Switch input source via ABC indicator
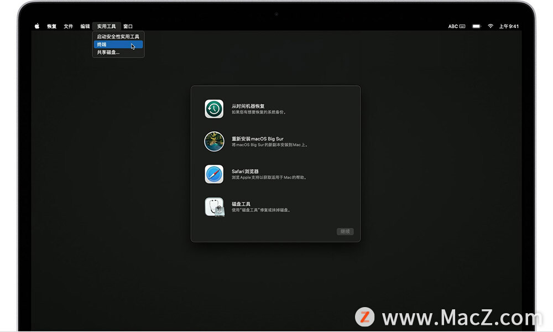 click(x=453, y=25)
